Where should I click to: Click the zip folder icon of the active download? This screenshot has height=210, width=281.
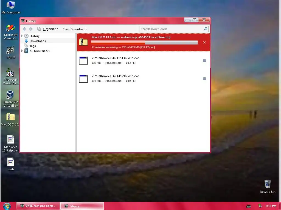pyautogui.click(x=83, y=42)
